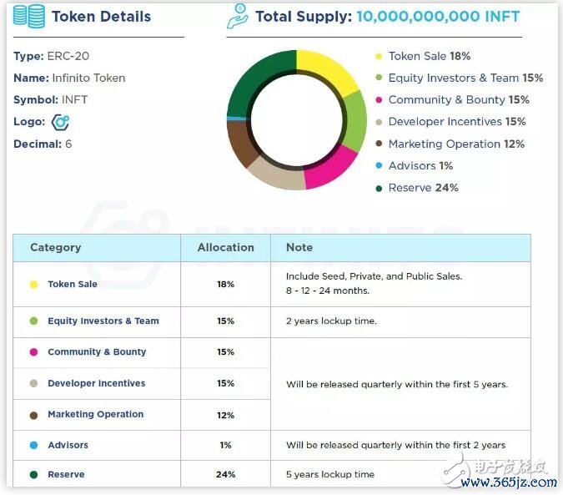
Task: Click the Type: ERC-20 line
Action: [52, 57]
